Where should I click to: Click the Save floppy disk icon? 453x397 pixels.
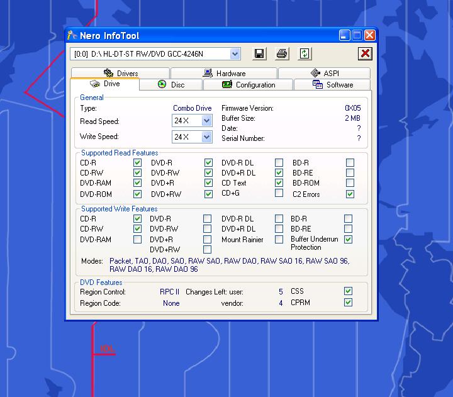(259, 54)
